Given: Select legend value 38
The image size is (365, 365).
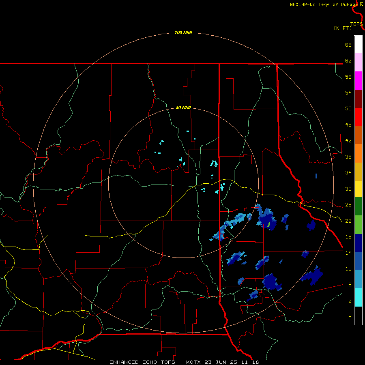Looking at the screenshot, I should 348,157.
